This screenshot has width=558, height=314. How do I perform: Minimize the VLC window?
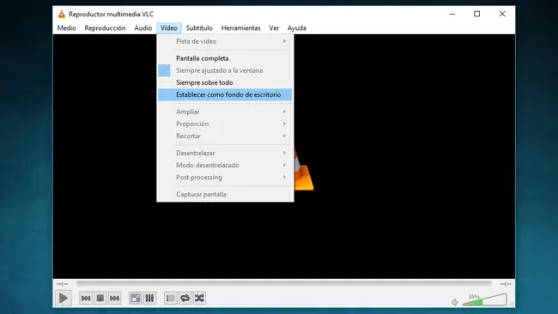pos(452,14)
